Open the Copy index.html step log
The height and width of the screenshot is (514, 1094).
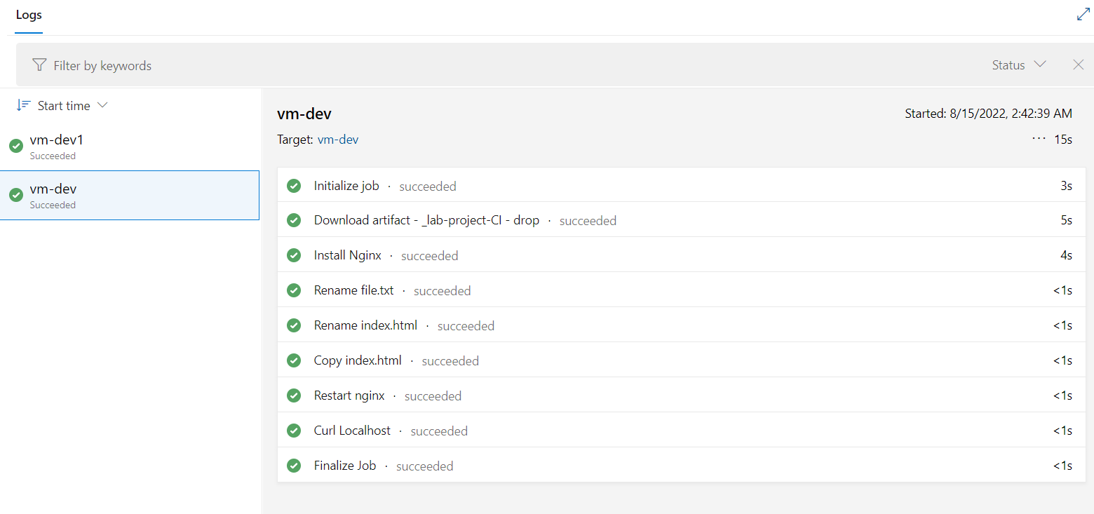pyautogui.click(x=682, y=360)
